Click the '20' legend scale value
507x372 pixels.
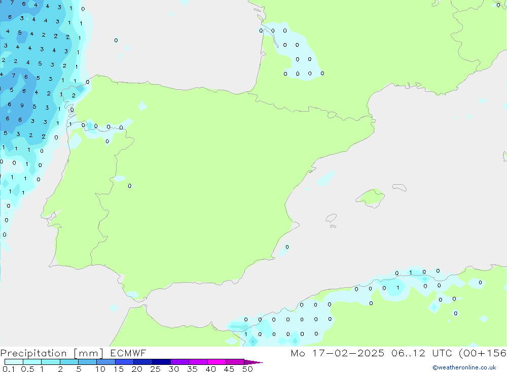tap(137, 369)
